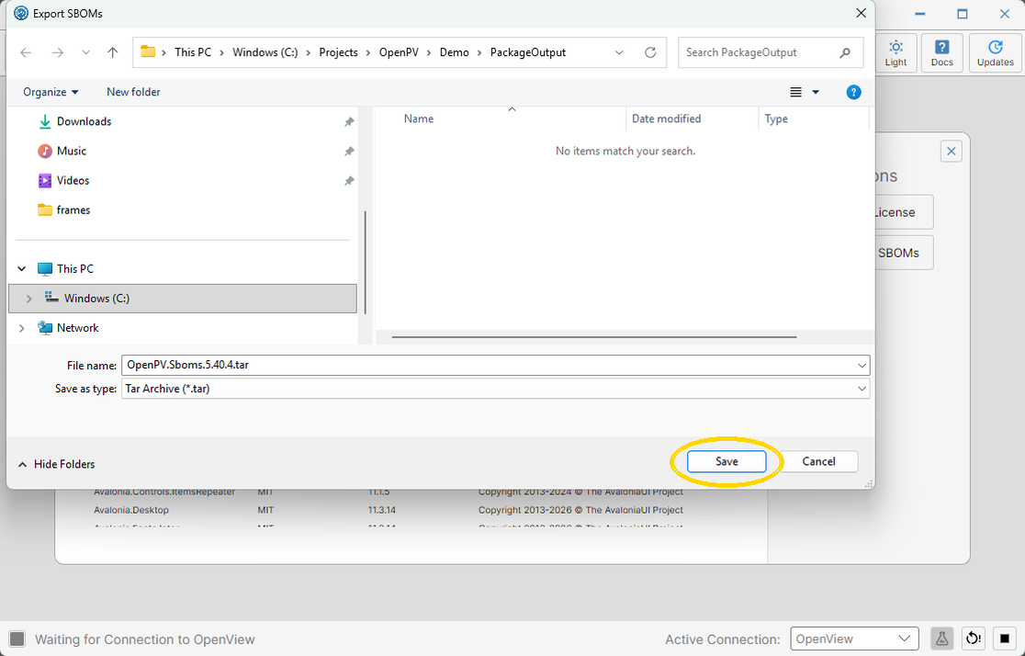
Task: Collapse the This PC node
Action: coord(21,269)
